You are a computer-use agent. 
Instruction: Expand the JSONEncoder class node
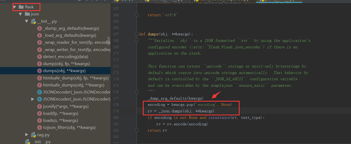coord(33,99)
